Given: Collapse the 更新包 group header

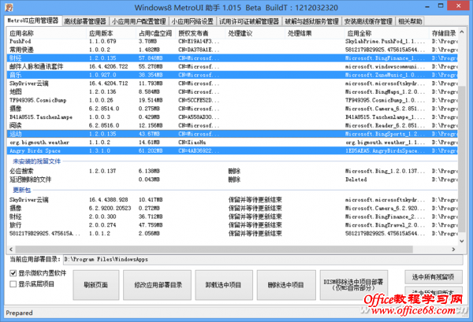Looking at the screenshot, I should point(22,190).
